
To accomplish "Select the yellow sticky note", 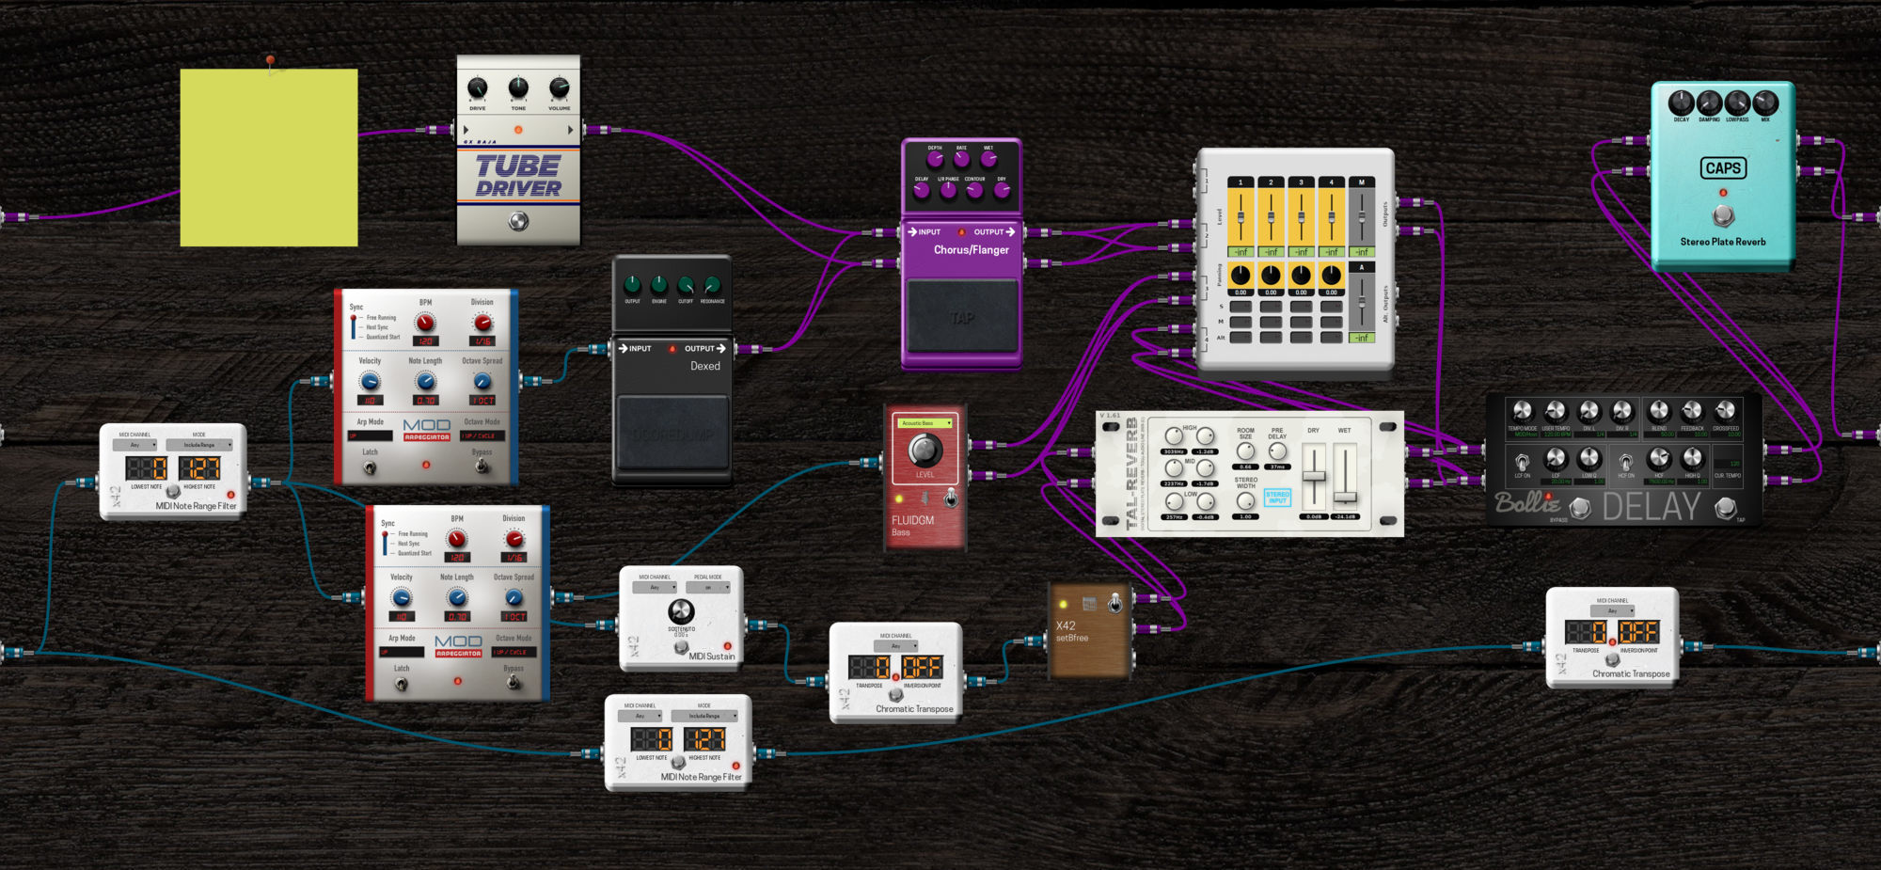I will click(269, 157).
